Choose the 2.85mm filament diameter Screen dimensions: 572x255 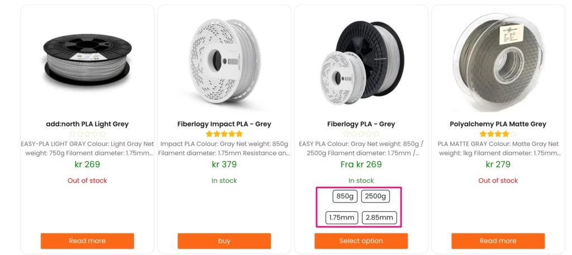[x=379, y=218]
